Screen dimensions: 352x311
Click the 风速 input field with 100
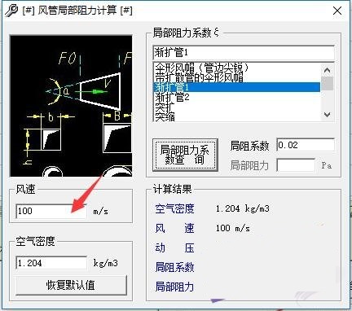click(51, 211)
